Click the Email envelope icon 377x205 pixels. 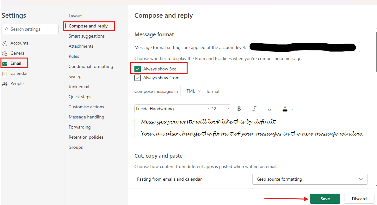pyautogui.click(x=4, y=63)
